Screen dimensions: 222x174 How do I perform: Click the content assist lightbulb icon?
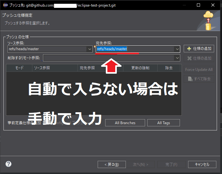point(95,47)
